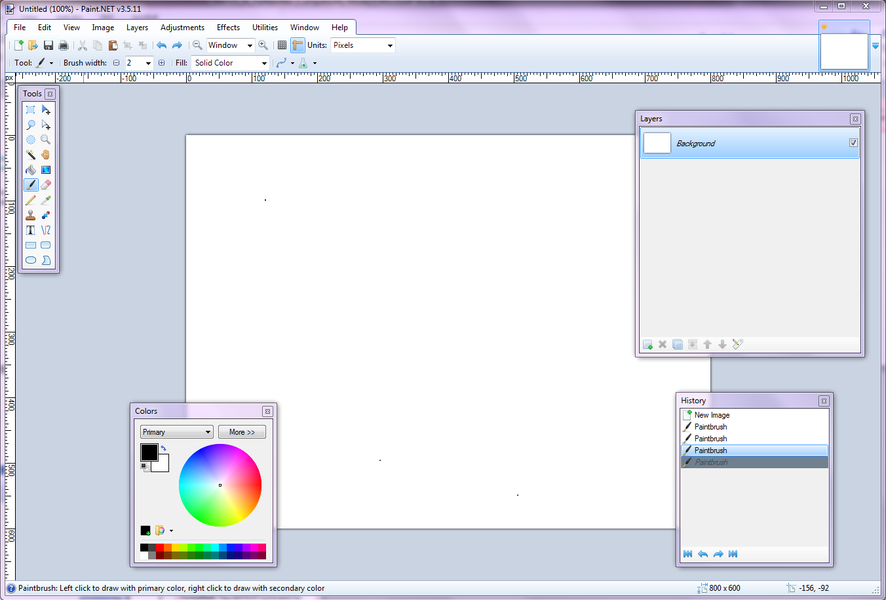Select the Eraser tool

tap(46, 185)
